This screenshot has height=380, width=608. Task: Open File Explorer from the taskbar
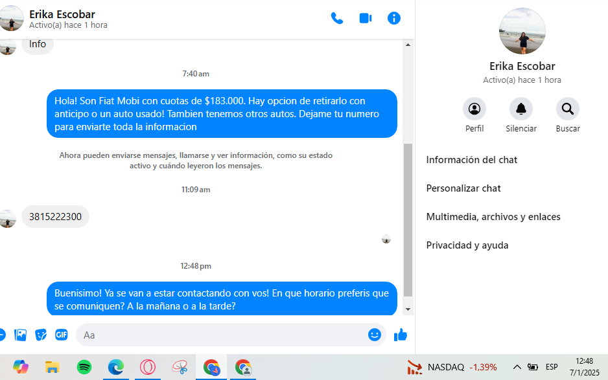pos(52,367)
